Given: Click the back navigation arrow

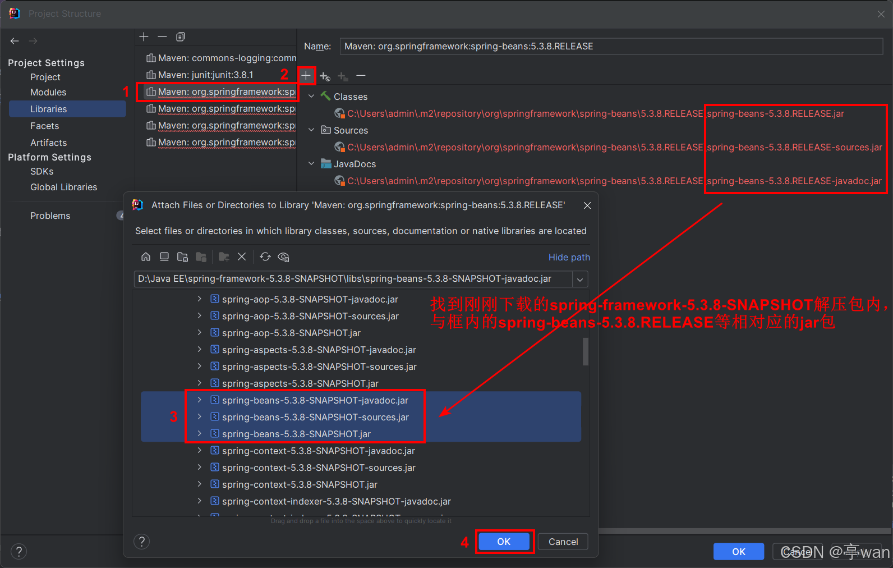Looking at the screenshot, I should point(15,41).
